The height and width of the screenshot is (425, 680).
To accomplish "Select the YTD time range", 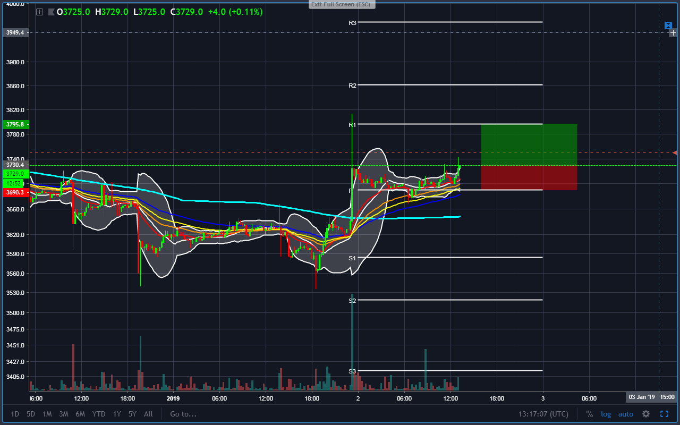I will pyautogui.click(x=98, y=414).
